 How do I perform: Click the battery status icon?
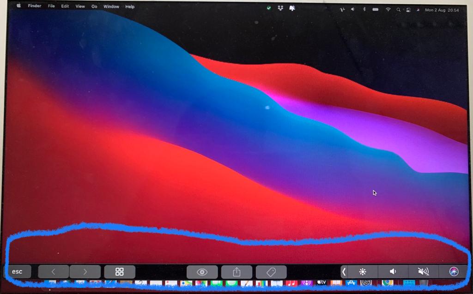click(x=375, y=10)
